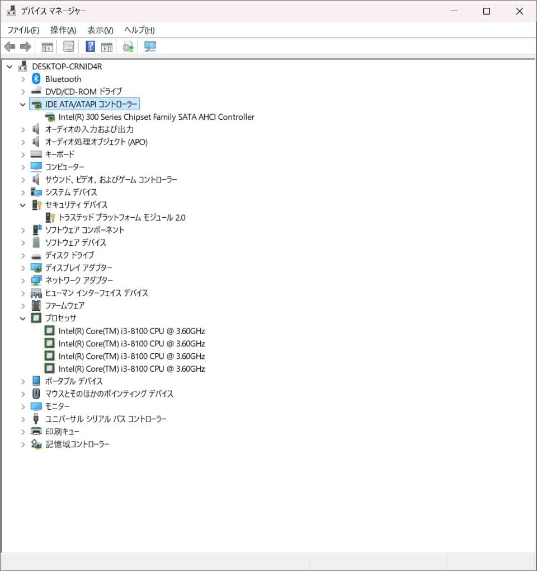This screenshot has width=537, height=571.
Task: Collapse the IDE ATA/ATAPI コントローラー category
Action: point(23,104)
